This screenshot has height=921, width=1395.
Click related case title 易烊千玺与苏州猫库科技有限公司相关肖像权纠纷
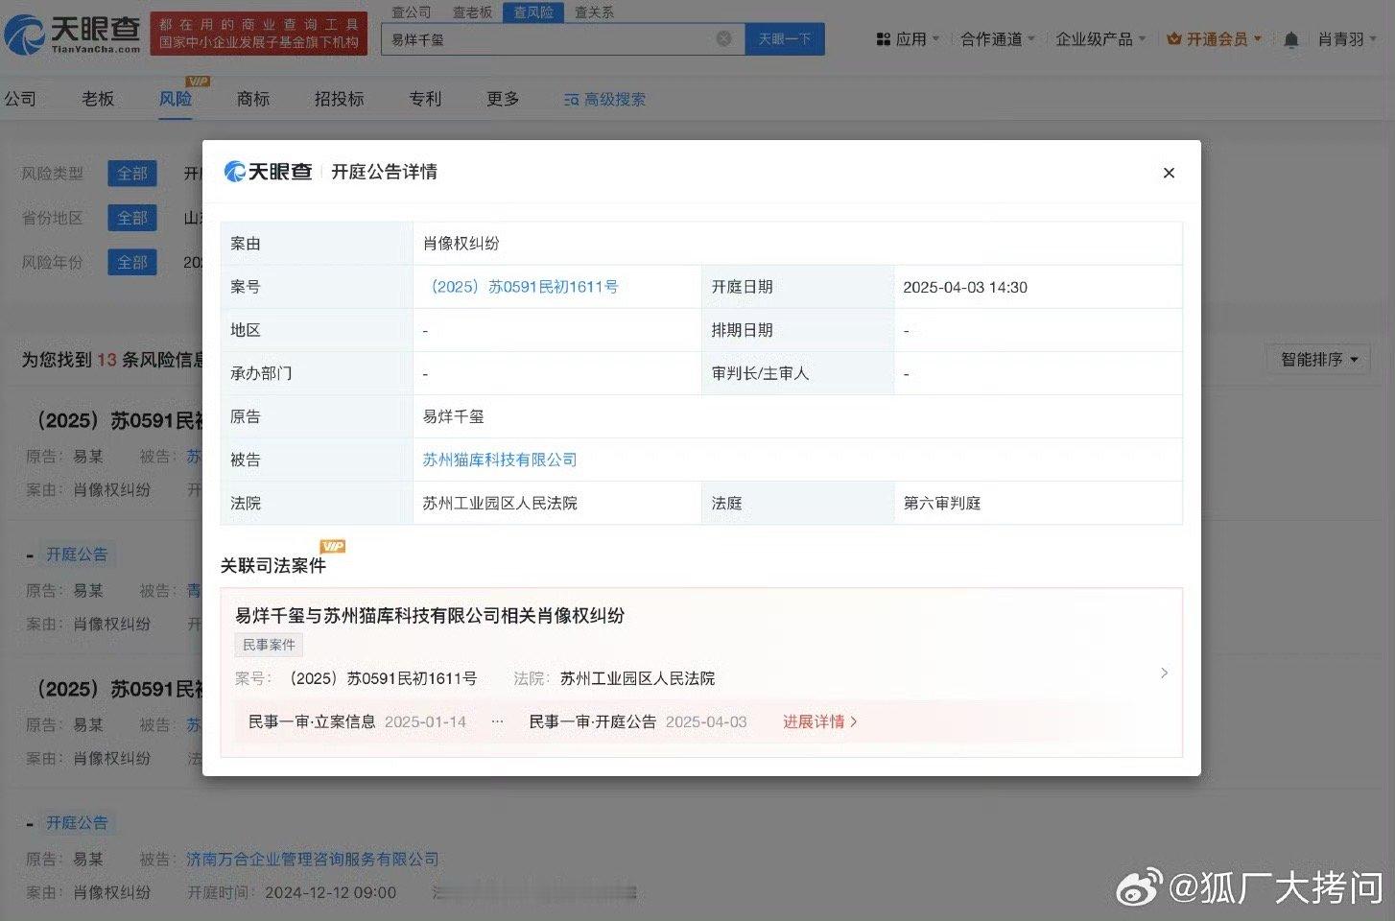click(x=430, y=615)
